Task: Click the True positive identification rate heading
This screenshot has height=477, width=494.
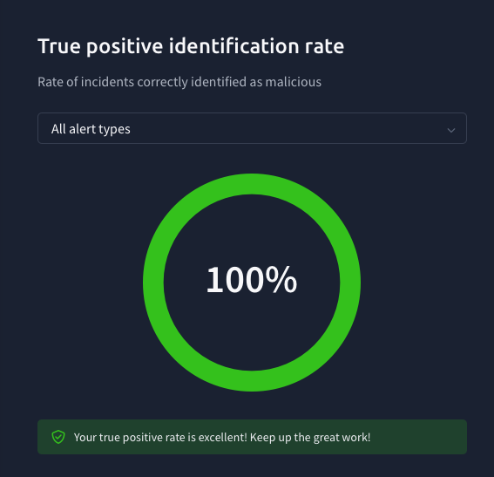Action: [x=191, y=47]
